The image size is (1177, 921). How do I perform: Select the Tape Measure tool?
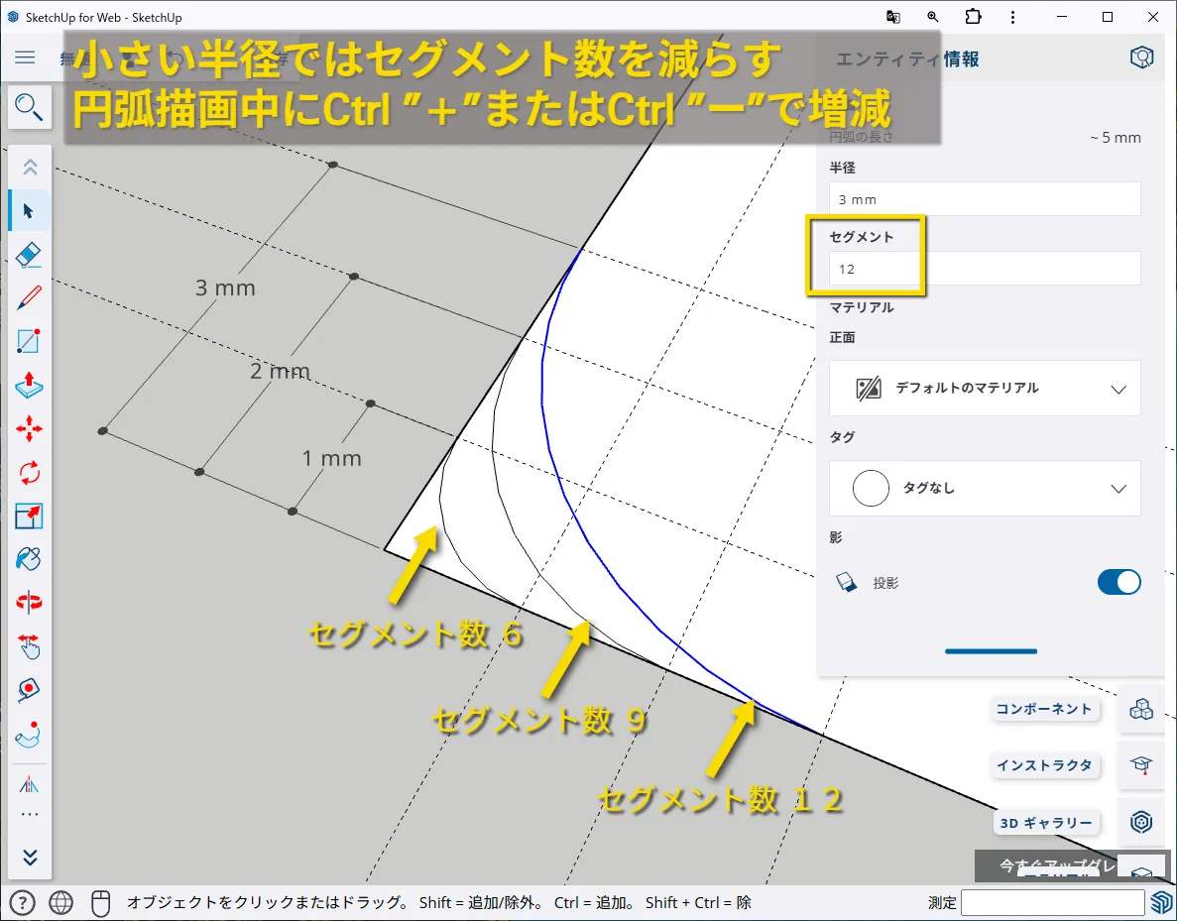pyautogui.click(x=29, y=690)
